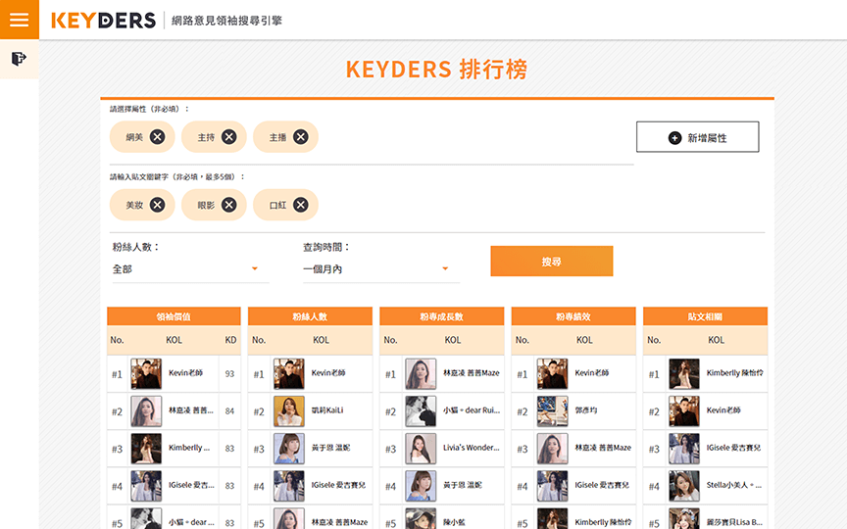
Task: Remove the 主播 attribute tag
Action: pyautogui.click(x=301, y=137)
